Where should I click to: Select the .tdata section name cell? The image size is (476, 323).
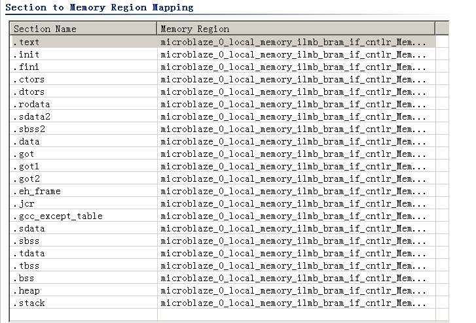(84, 253)
